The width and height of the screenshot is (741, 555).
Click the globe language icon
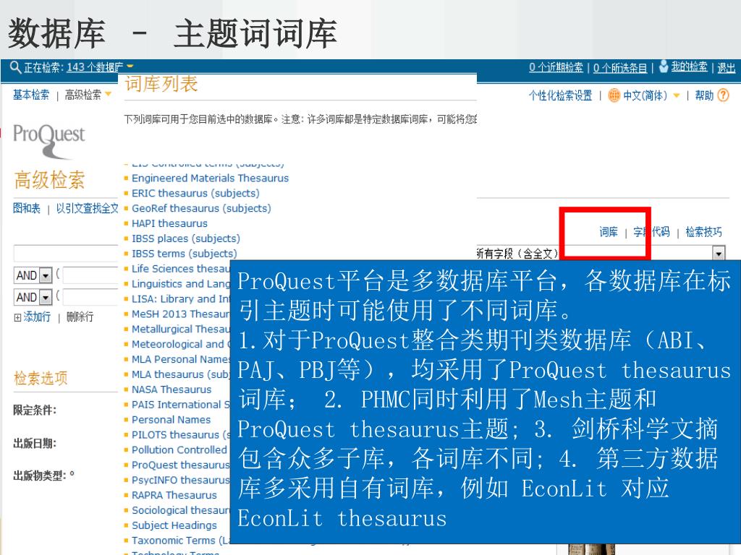click(x=614, y=95)
